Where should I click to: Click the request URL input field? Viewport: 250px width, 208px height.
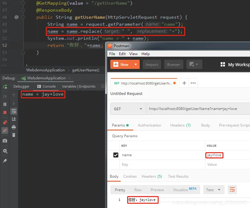point(198,109)
